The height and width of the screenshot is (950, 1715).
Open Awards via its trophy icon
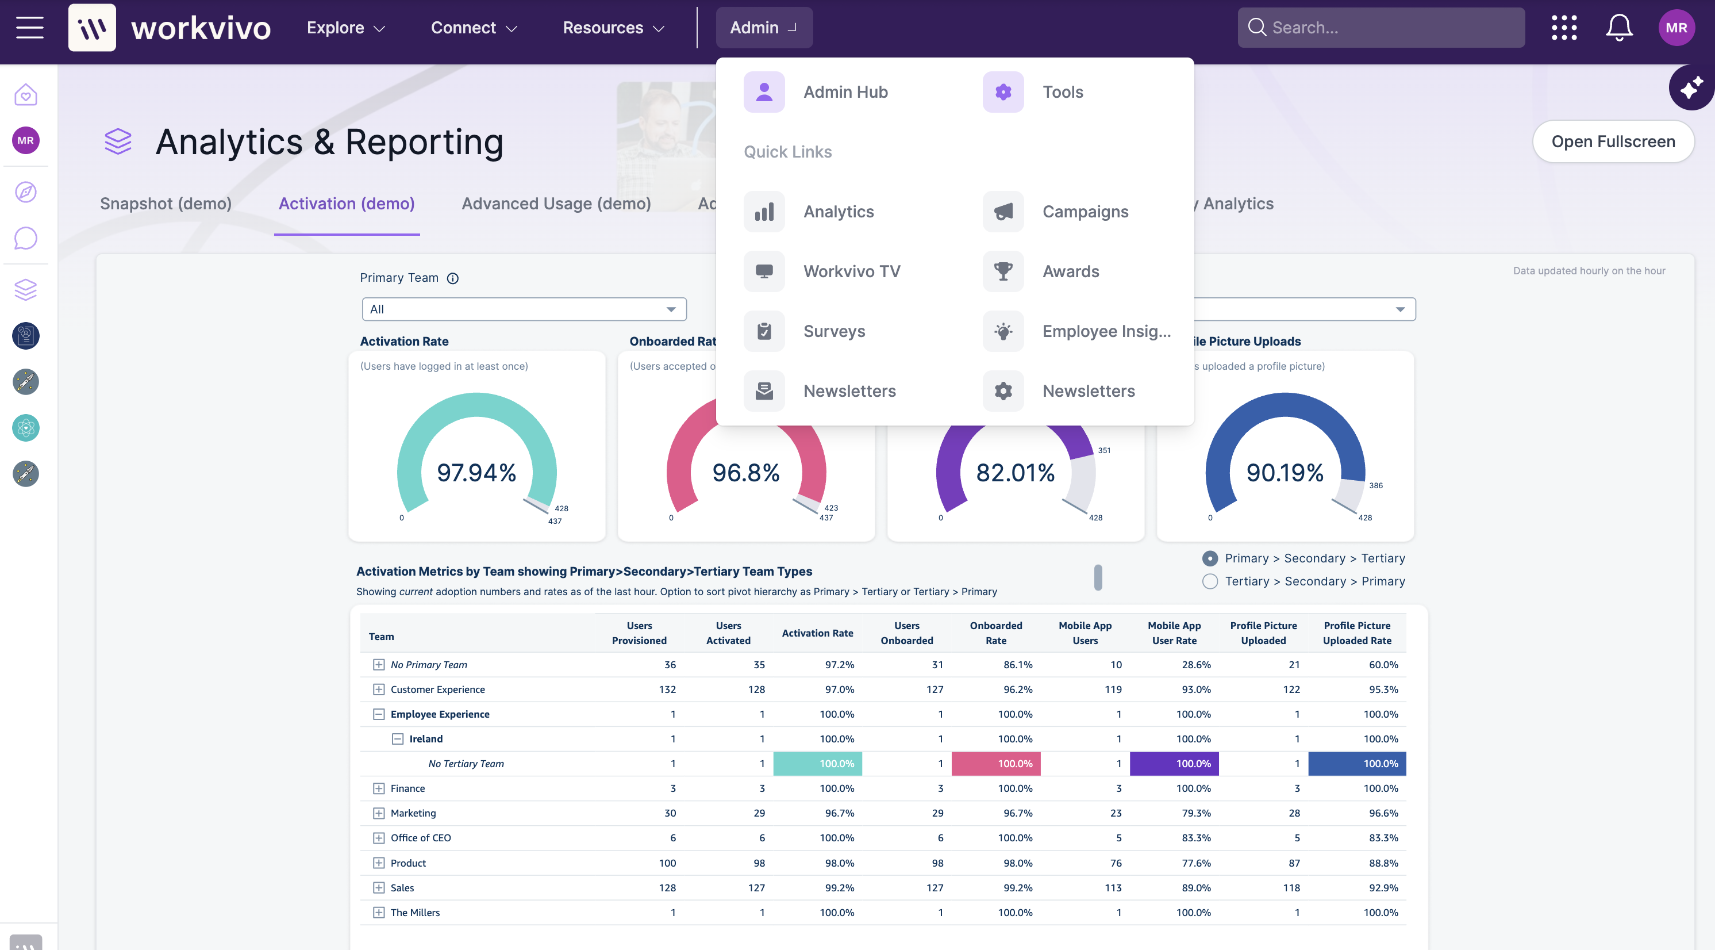click(x=1003, y=271)
